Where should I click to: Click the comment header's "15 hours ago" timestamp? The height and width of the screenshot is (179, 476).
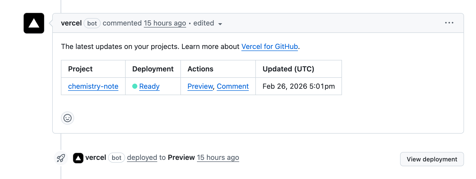pyautogui.click(x=165, y=23)
